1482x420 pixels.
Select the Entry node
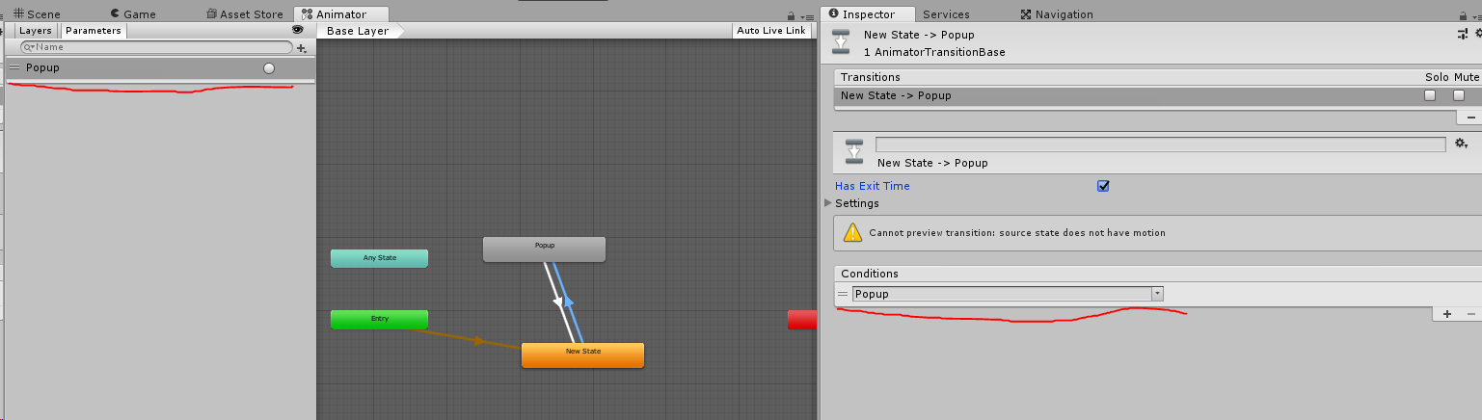[379, 319]
